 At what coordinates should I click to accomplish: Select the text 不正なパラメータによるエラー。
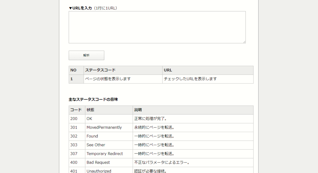pyautogui.click(x=162, y=162)
